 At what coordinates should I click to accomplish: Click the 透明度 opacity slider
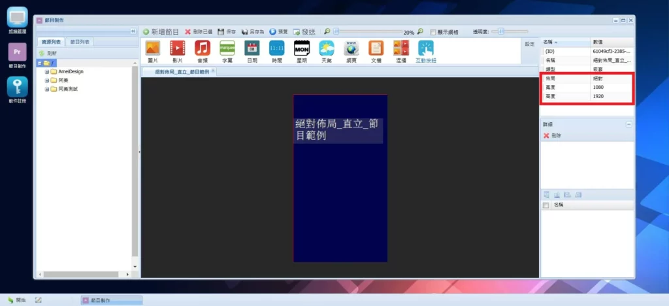(500, 31)
